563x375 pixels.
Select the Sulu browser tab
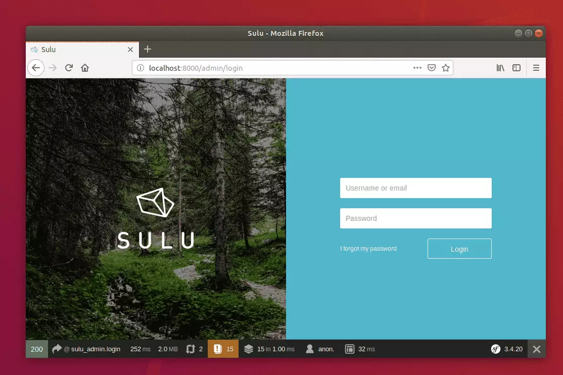(82, 49)
